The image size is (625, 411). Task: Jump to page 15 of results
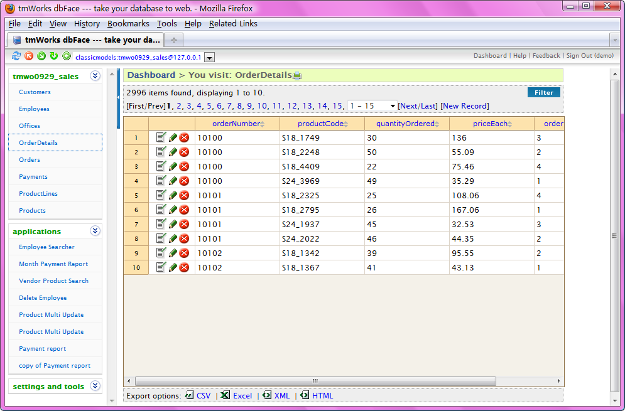(x=337, y=106)
